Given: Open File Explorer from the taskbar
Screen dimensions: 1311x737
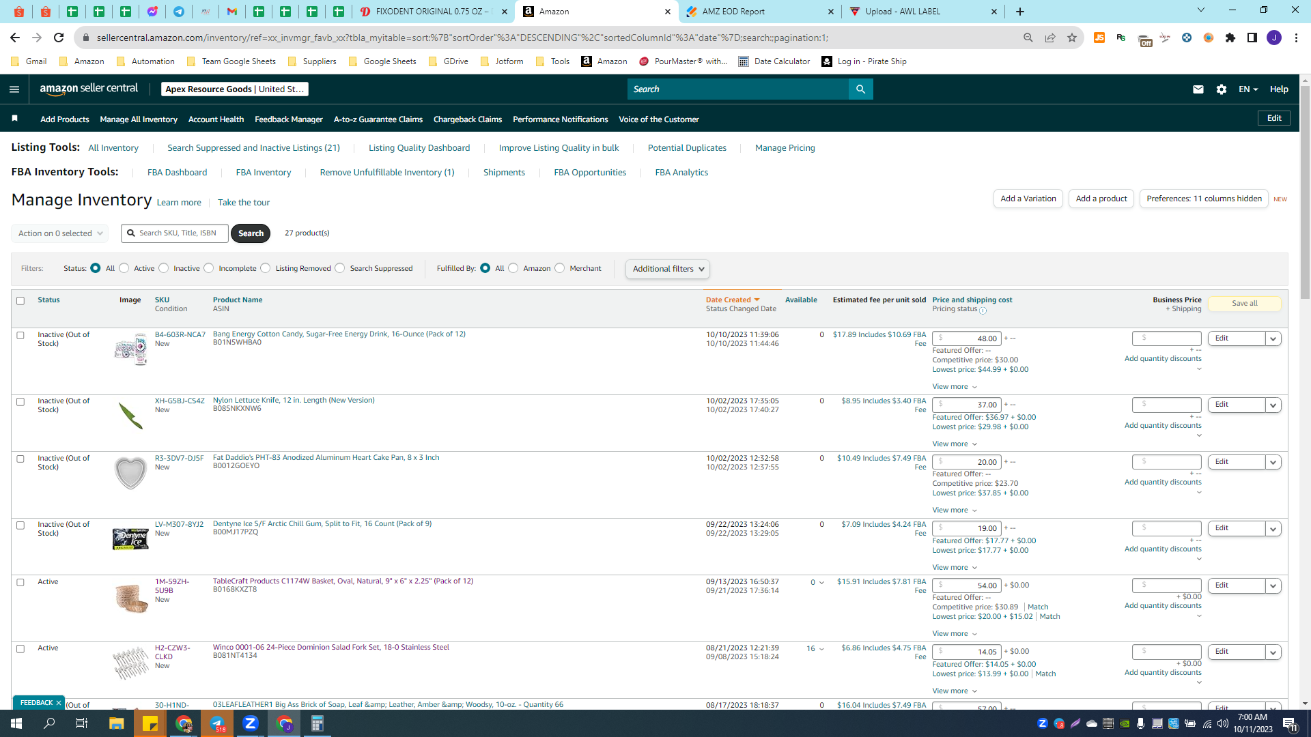Looking at the screenshot, I should [117, 723].
